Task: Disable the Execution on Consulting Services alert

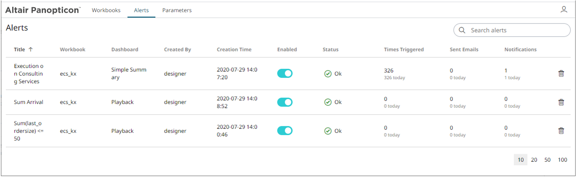Action: click(285, 73)
